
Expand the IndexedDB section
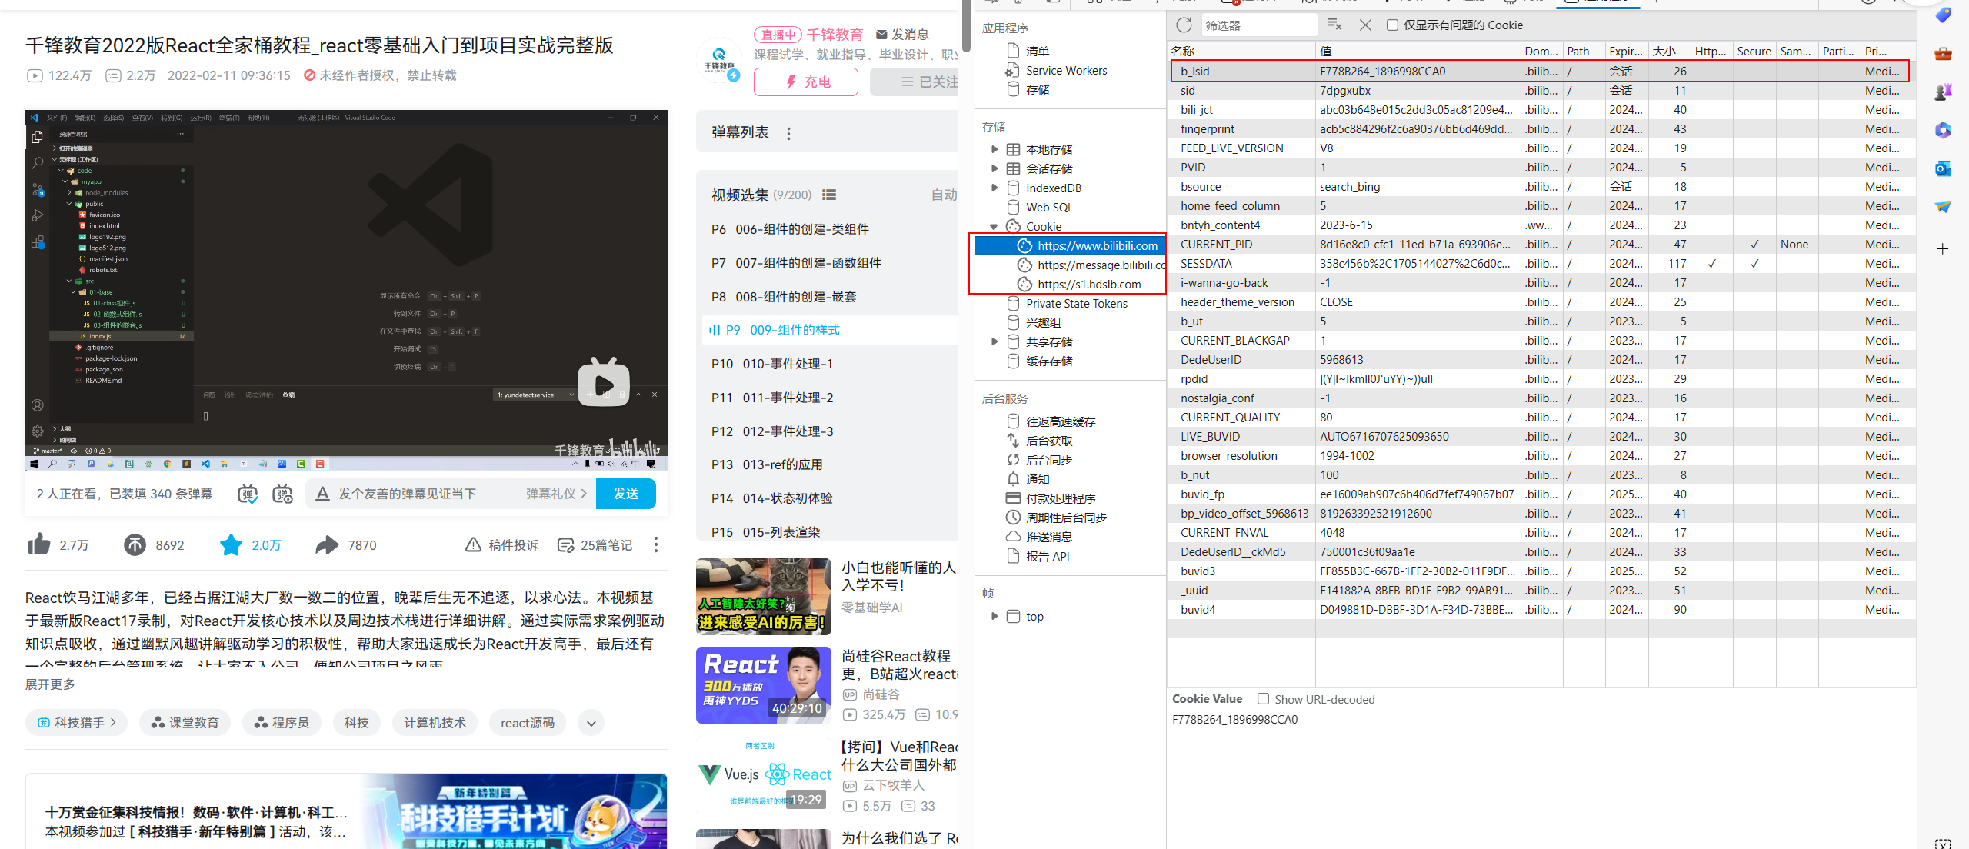tap(994, 187)
